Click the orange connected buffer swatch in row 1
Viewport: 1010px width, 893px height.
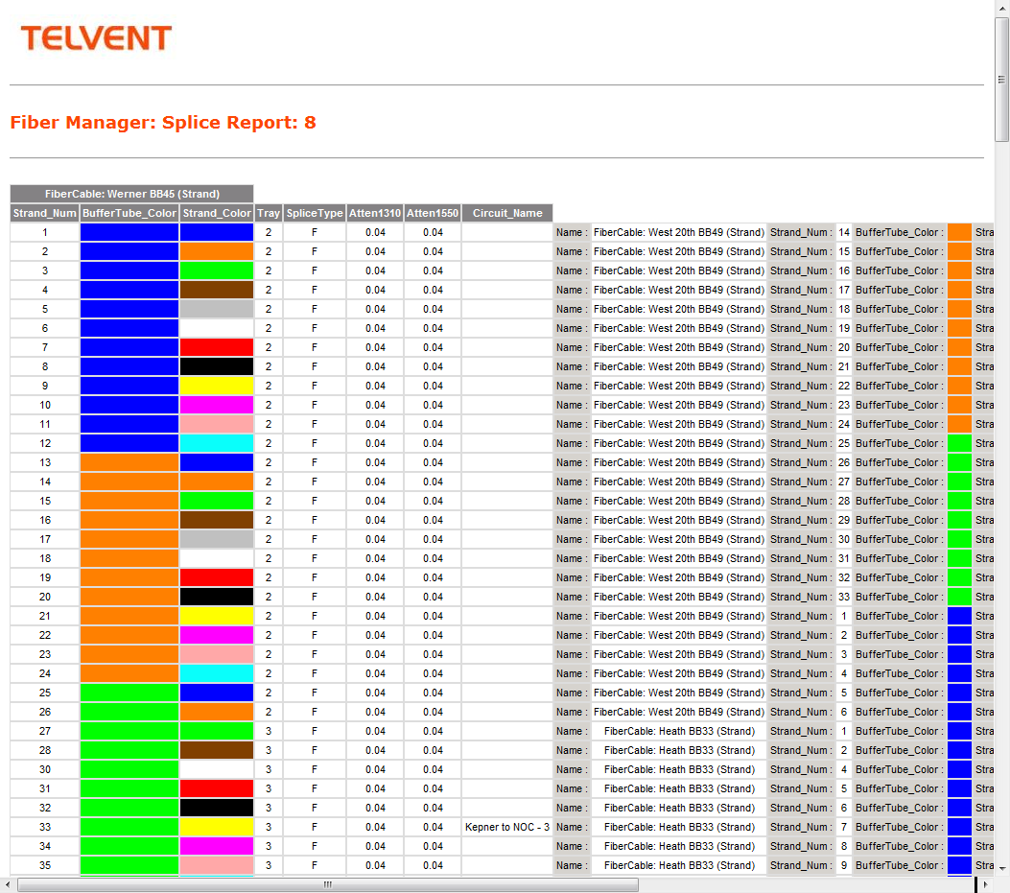[959, 232]
